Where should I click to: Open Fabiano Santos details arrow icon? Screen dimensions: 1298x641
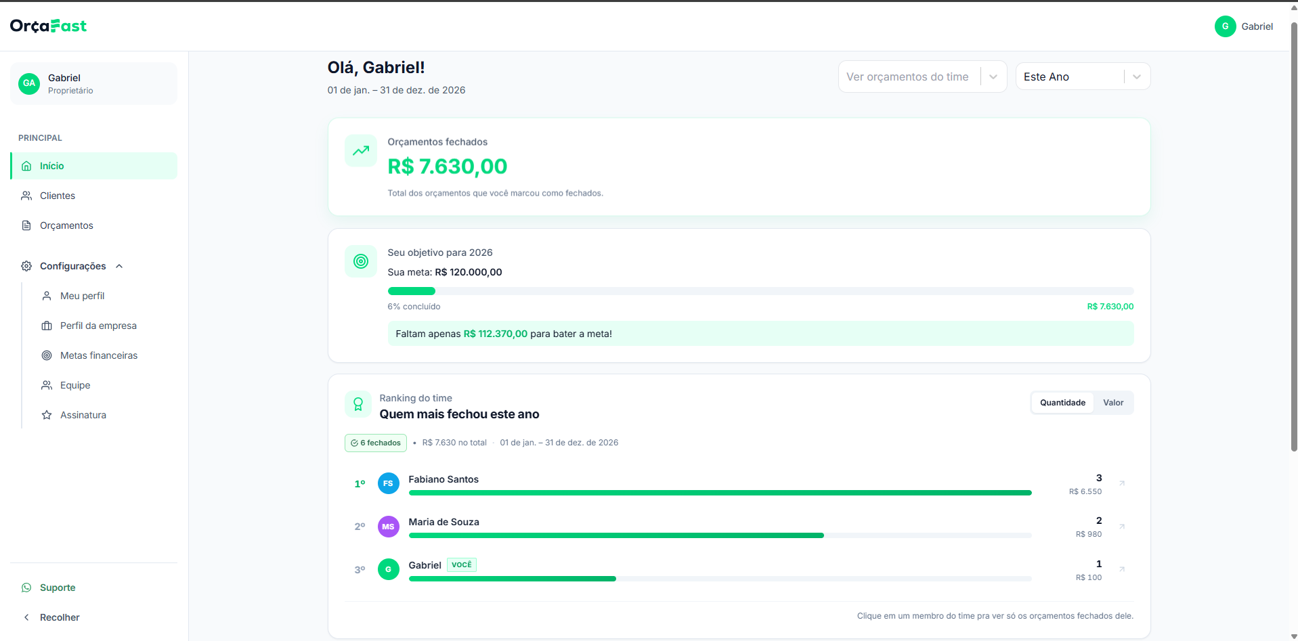coord(1122,483)
